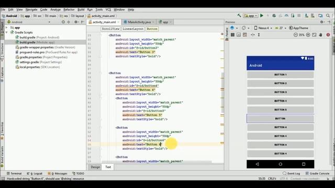Click the expand horizontally arrows icon in preview
Screen dimensions: 335x188
click(x=252, y=35)
